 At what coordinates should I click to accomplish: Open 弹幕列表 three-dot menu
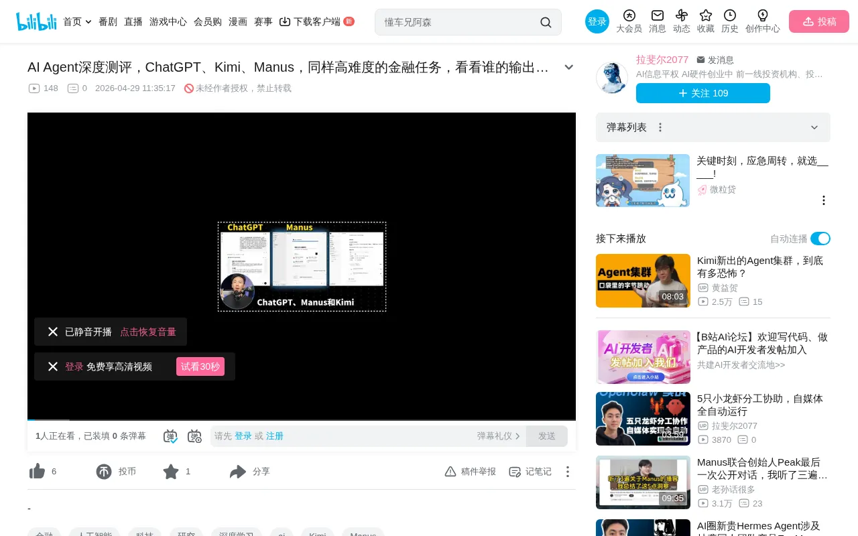coord(660,127)
